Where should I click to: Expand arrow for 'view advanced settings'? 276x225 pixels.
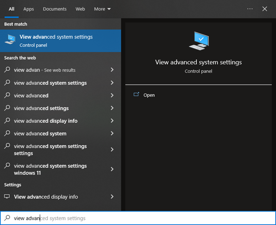[112, 108]
